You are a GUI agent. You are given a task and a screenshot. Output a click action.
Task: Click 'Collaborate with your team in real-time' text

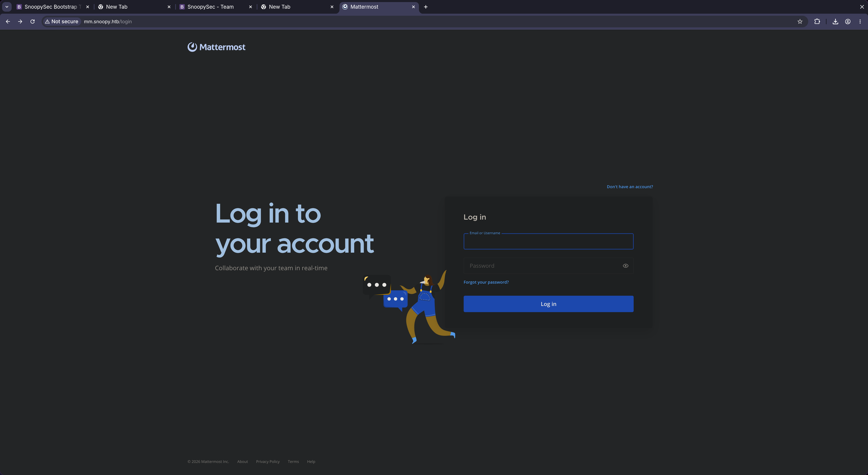[x=271, y=268]
